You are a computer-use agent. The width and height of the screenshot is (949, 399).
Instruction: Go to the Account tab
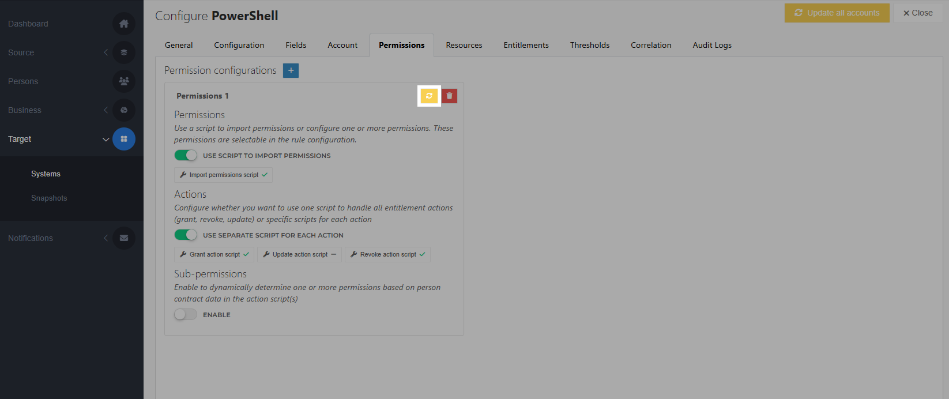pos(342,45)
